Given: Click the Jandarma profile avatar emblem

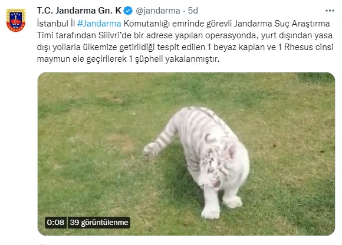Looking at the screenshot, I should point(16,20).
